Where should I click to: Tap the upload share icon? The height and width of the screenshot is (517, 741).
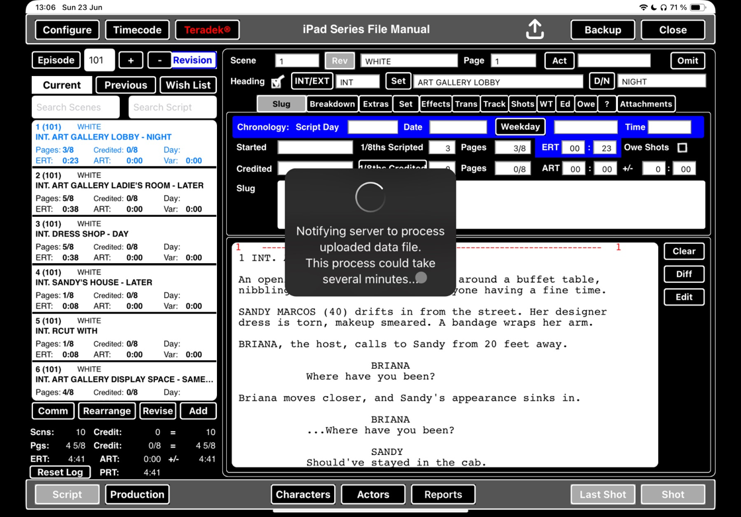point(535,30)
